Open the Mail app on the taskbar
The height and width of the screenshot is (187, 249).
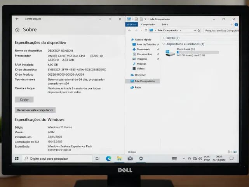pyautogui.click(x=130, y=159)
